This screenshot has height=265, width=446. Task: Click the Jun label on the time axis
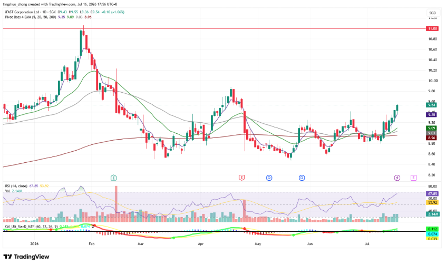pyautogui.click(x=310, y=244)
